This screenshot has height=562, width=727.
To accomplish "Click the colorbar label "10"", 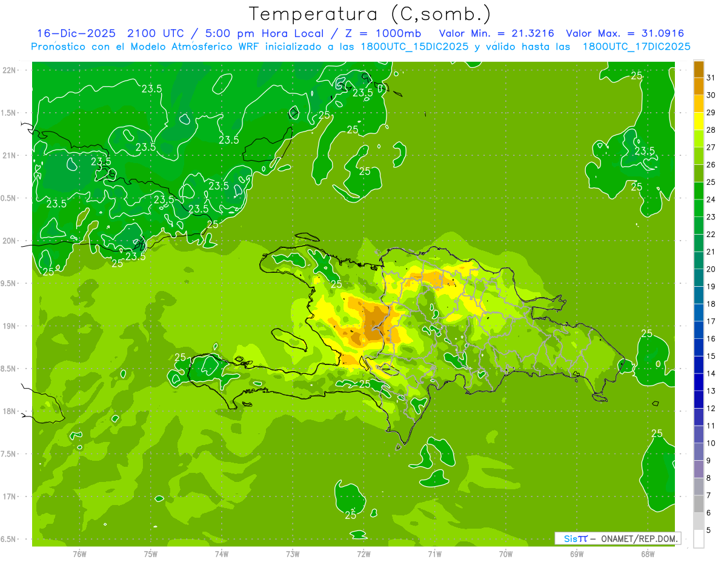I will click(x=711, y=443).
